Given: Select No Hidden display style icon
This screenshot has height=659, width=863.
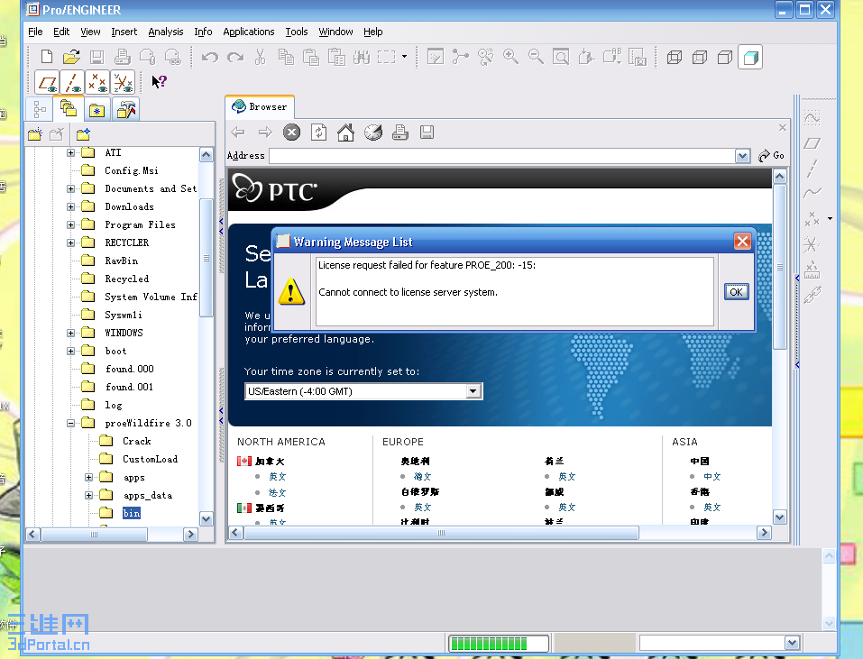Looking at the screenshot, I should click(x=725, y=57).
